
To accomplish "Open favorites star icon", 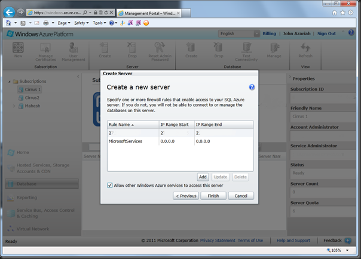I will pyautogui.click(x=342, y=13).
